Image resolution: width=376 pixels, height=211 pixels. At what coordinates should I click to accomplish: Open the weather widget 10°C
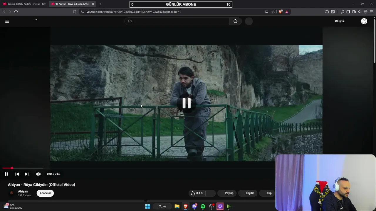click(13, 206)
